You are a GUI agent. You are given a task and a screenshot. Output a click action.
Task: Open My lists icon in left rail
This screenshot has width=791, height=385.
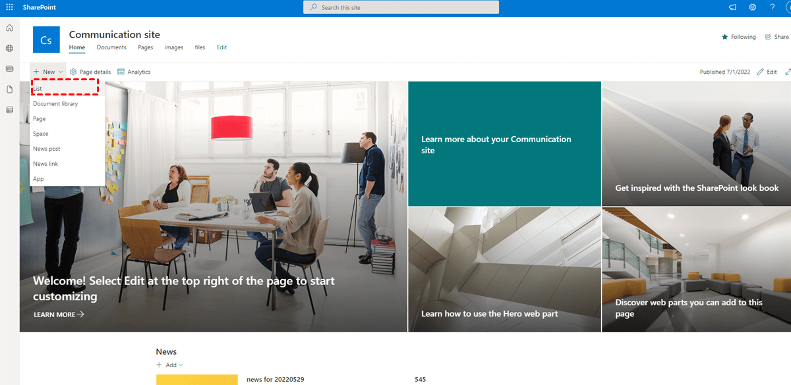[9, 110]
